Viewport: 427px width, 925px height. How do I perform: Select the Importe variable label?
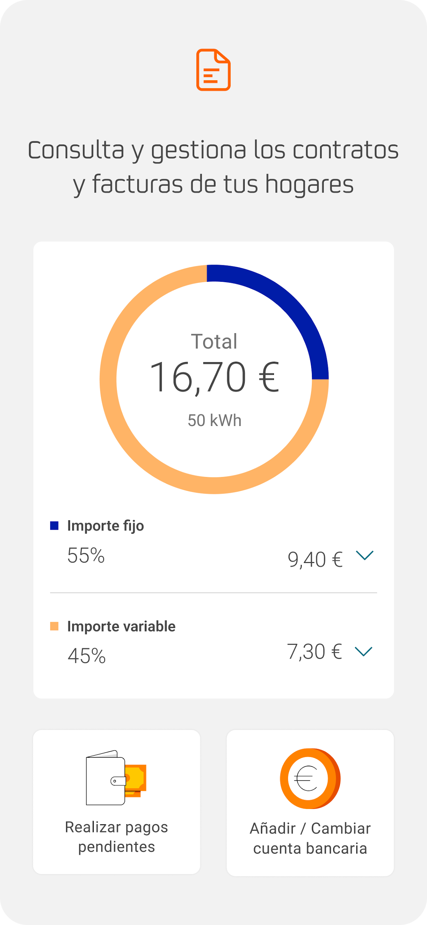[121, 626]
